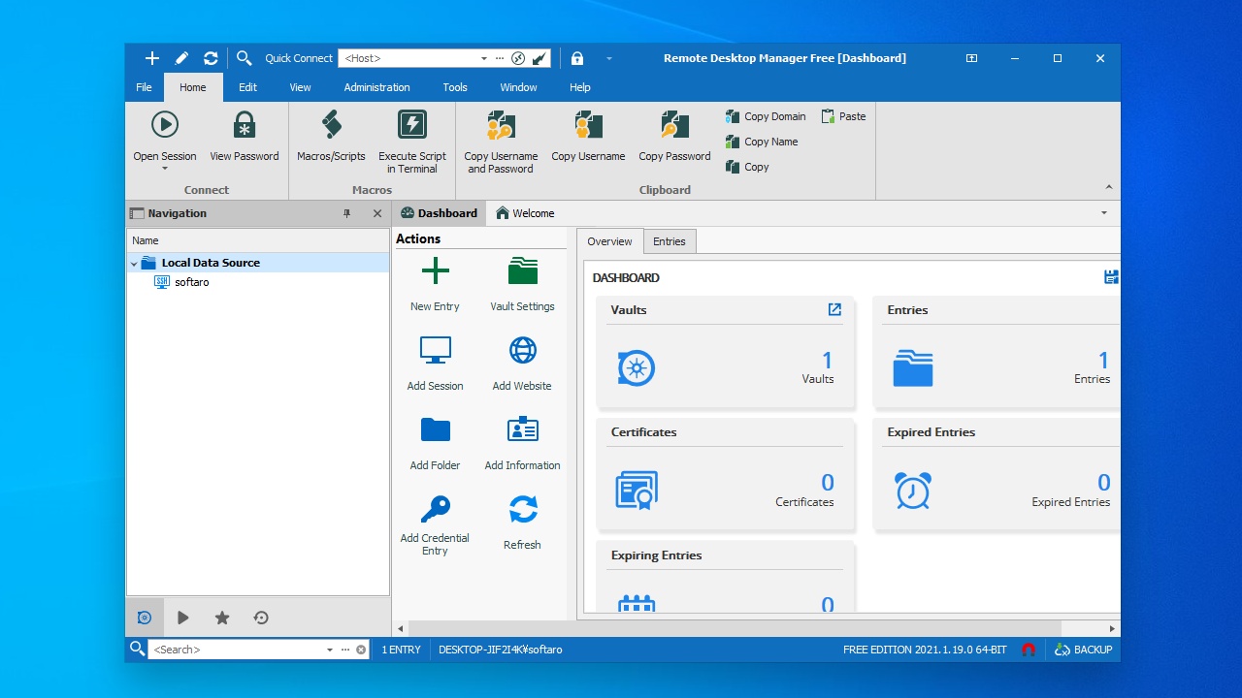Open the status bar search dropdown arrow
Image resolution: width=1242 pixels, height=698 pixels.
pyautogui.click(x=330, y=650)
